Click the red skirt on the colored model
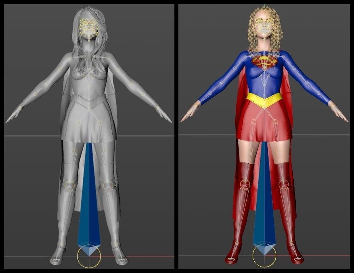The height and width of the screenshot is (273, 354). pyautogui.click(x=264, y=122)
